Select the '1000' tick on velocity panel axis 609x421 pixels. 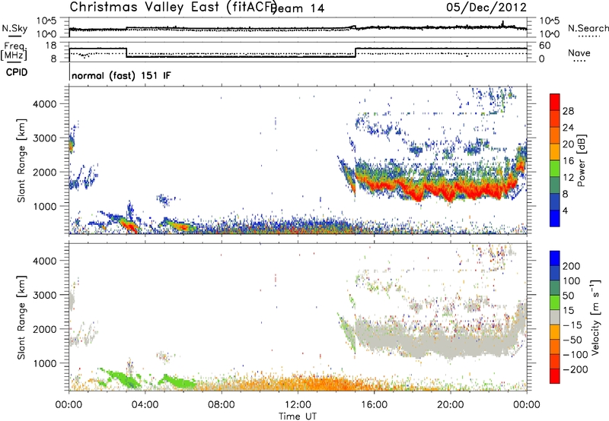[45, 363]
